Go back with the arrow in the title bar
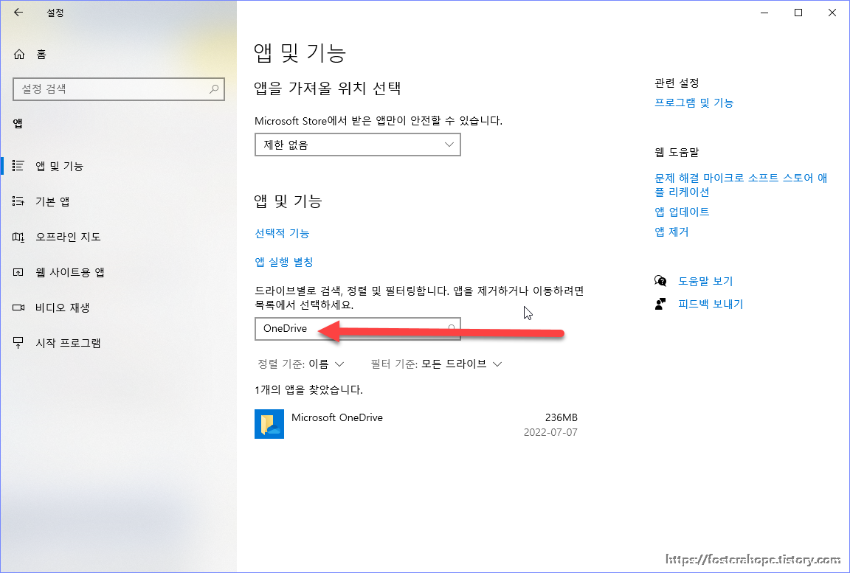This screenshot has height=573, width=850. pos(18,13)
